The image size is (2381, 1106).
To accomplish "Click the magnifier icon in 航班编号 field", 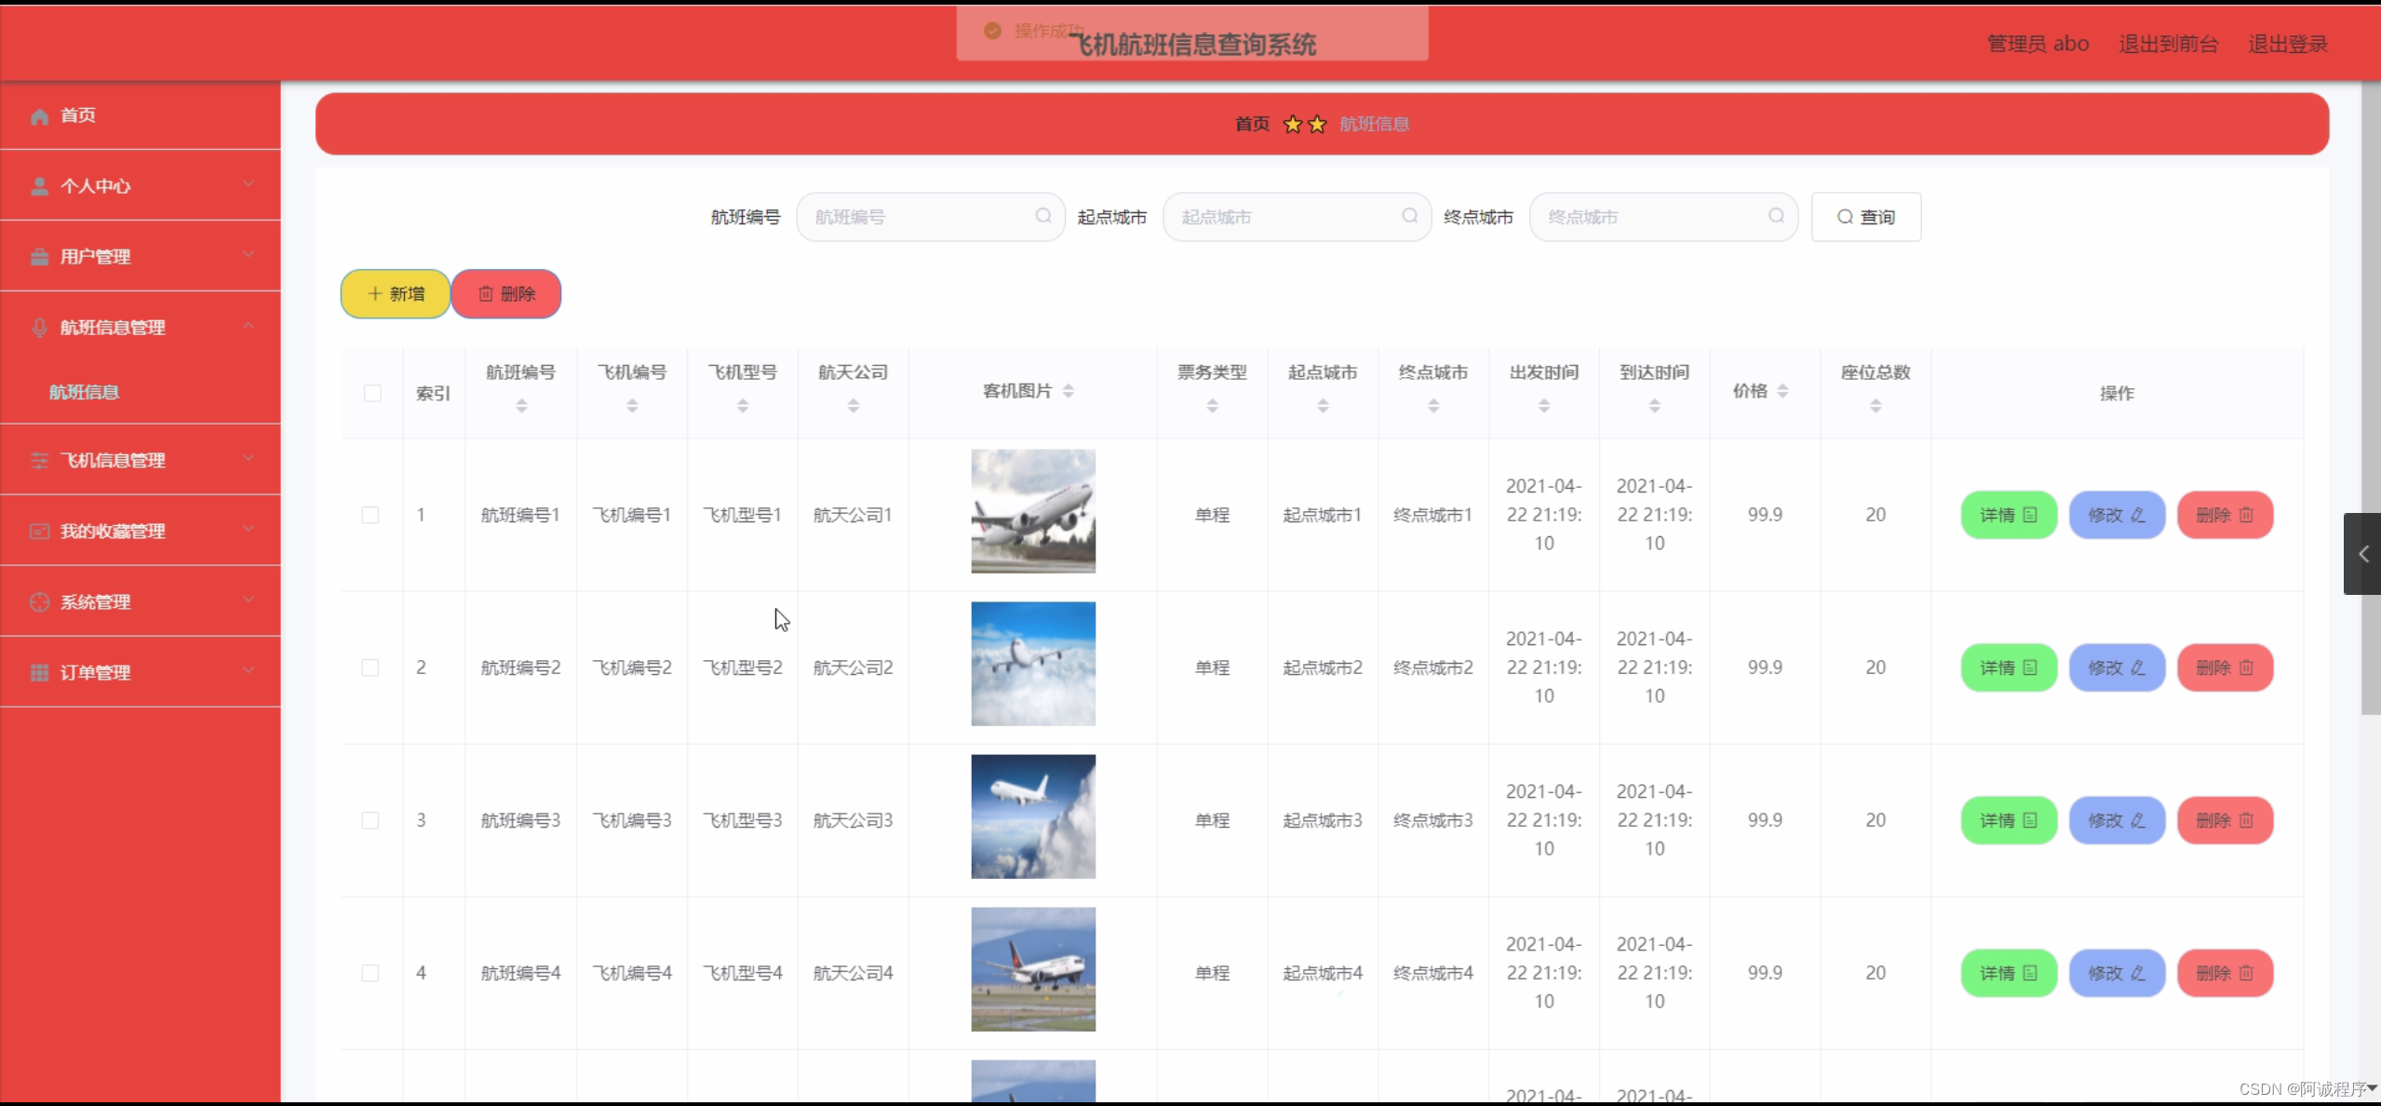I will pos(1043,216).
